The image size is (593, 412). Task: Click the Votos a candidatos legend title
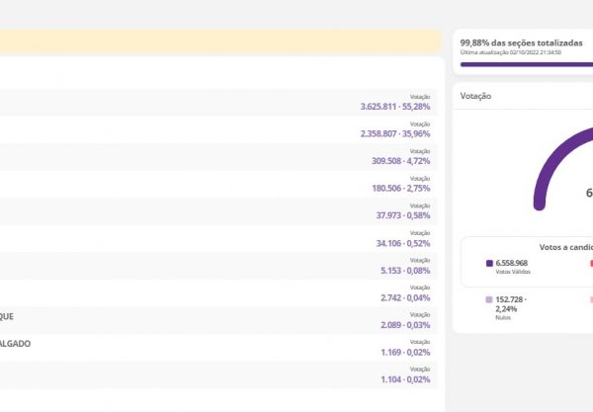click(x=565, y=247)
